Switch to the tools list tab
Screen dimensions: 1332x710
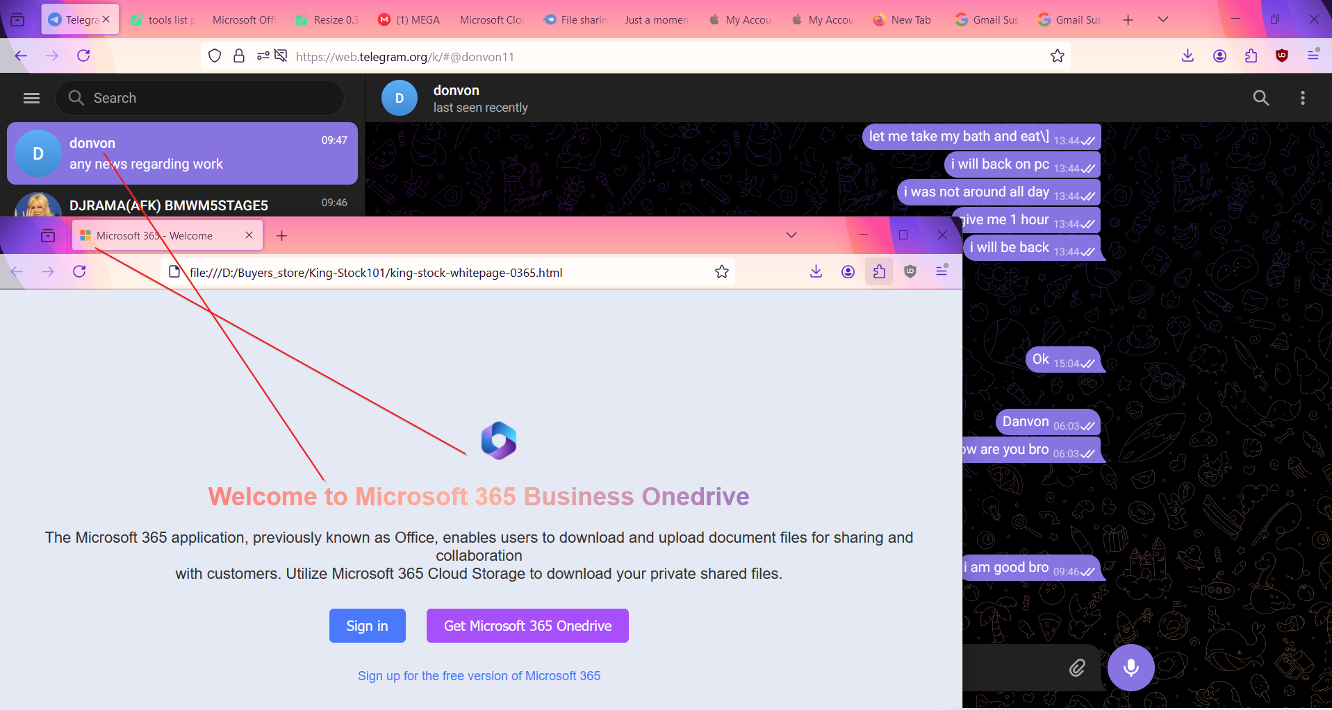[163, 19]
